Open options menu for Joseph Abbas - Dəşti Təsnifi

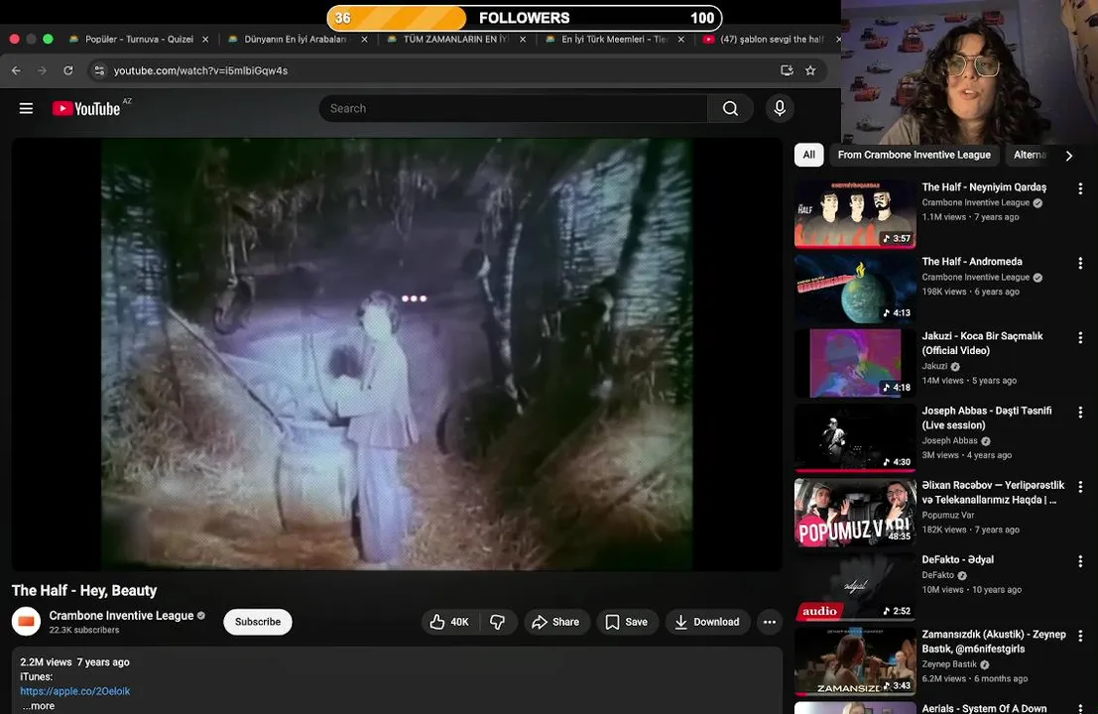(1080, 413)
